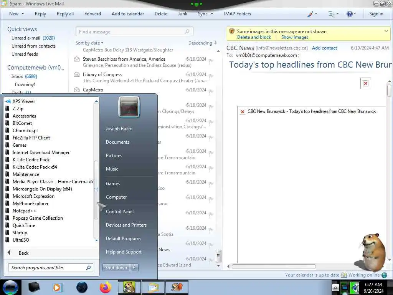Forward the selected message

(x=92, y=14)
